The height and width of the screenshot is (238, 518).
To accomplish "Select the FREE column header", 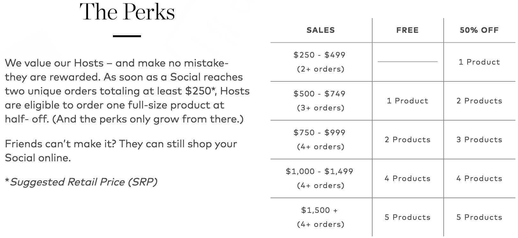I will click(407, 30).
